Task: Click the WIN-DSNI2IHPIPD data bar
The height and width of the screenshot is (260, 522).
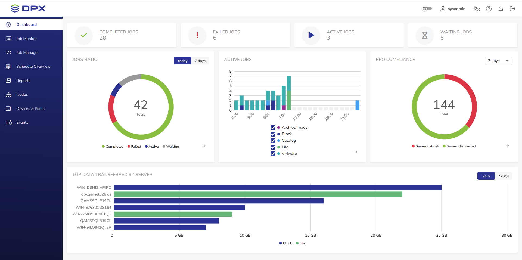Action: pyautogui.click(x=277, y=188)
